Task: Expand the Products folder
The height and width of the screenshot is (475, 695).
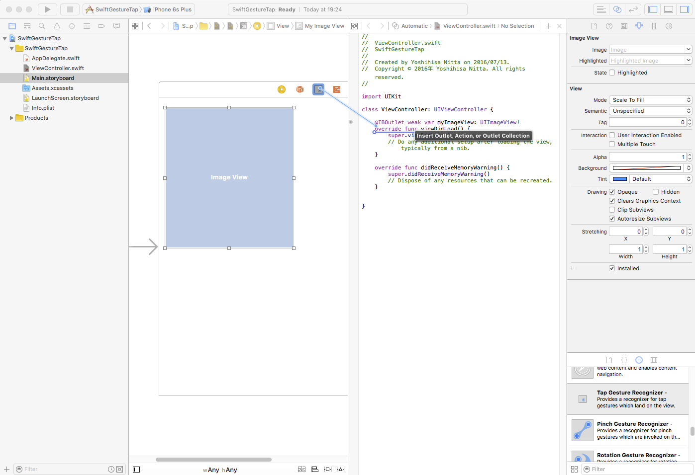Action: [11, 118]
